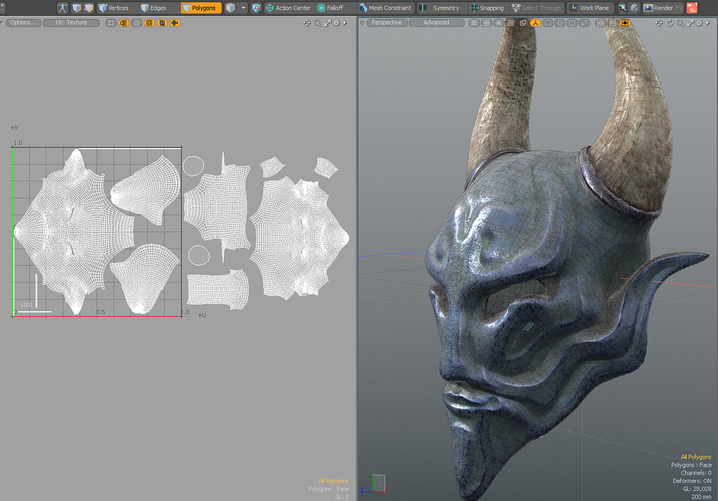Click the grey three-pronged icon with top dot

[x=548, y=23]
